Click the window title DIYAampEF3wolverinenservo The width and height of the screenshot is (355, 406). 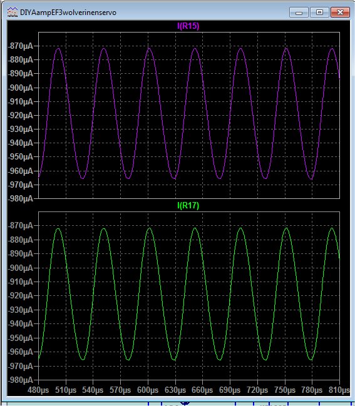tap(68, 13)
